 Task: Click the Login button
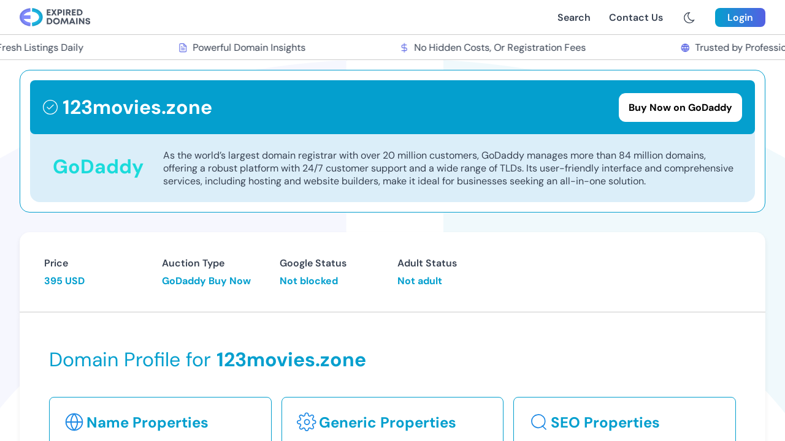740,18
